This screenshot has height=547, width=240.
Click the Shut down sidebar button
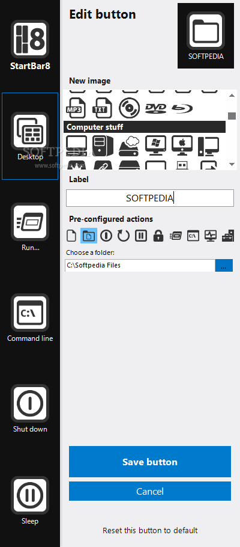tap(30, 403)
